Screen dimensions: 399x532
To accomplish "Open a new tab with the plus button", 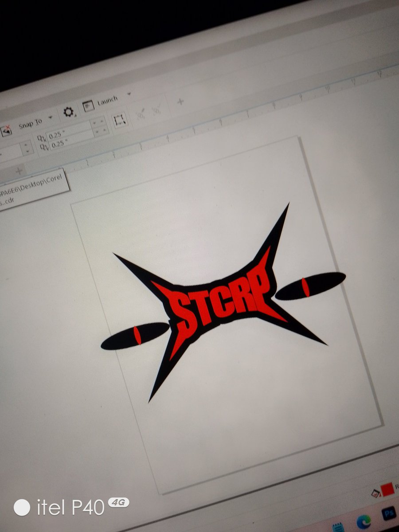I will (18, 170).
